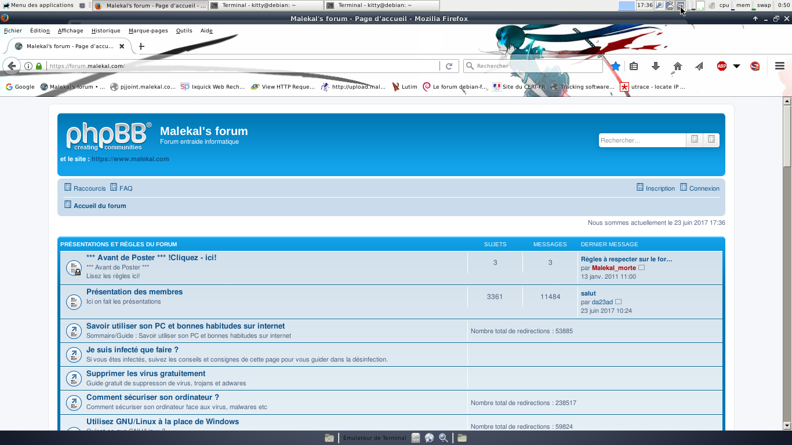Open the Outils menu
Image resolution: width=792 pixels, height=445 pixels.
tap(184, 31)
